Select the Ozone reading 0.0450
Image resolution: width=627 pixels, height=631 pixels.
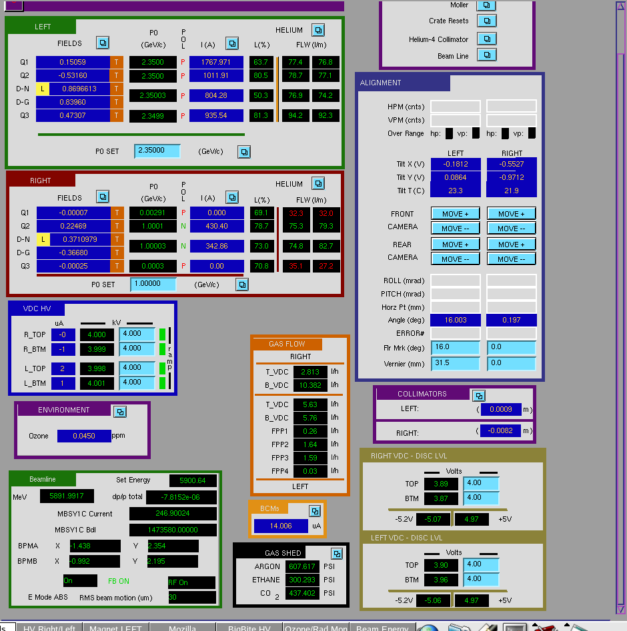tap(84, 436)
